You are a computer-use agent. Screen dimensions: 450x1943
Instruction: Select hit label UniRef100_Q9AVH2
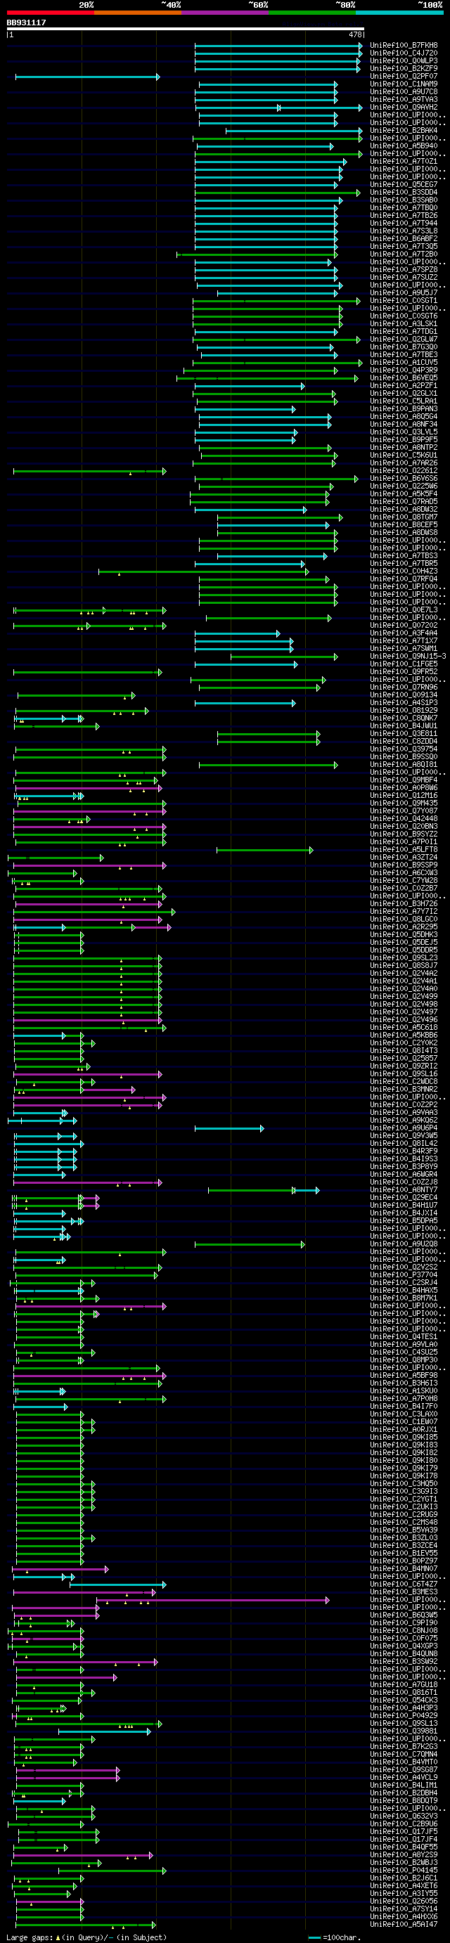403,107
